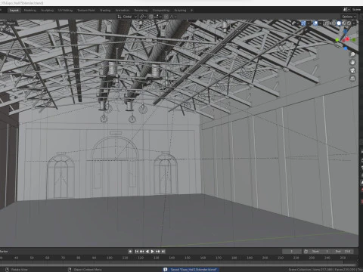The image size is (363, 272).
Task: Toggle snapping magnet icon
Action: (x=151, y=17)
